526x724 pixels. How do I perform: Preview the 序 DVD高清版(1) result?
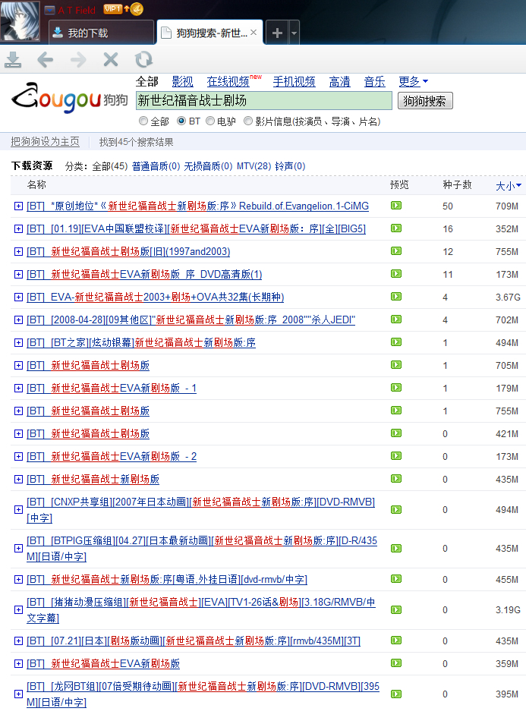[x=396, y=274]
